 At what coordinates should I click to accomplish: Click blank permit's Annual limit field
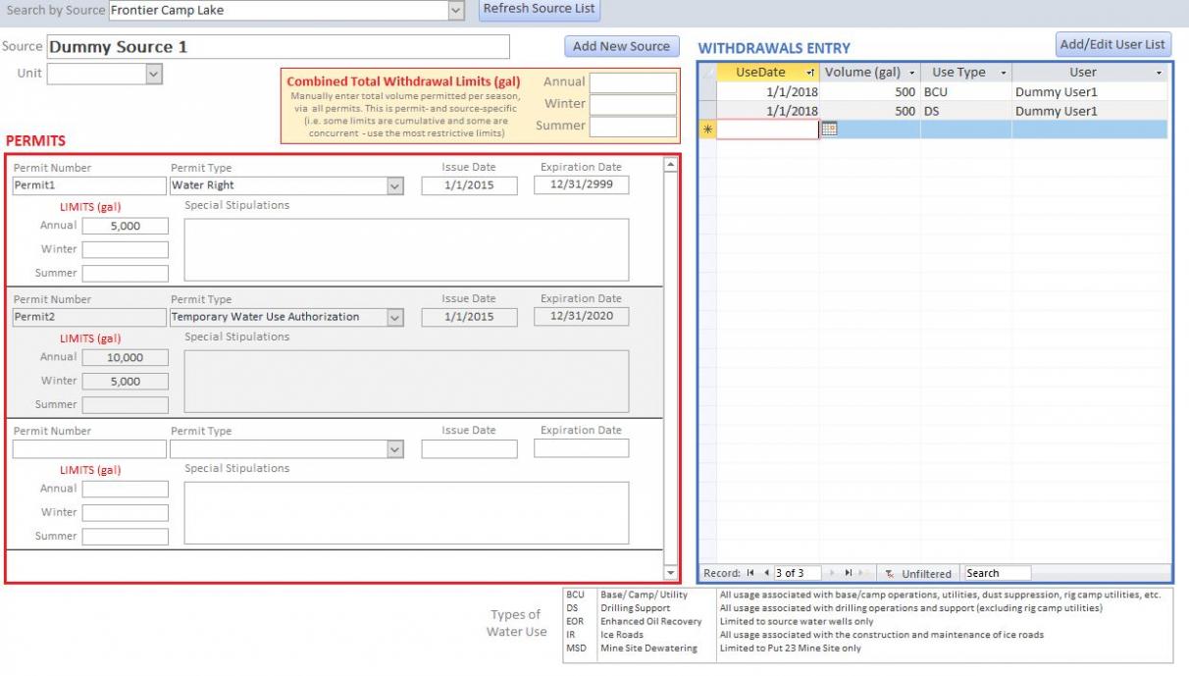point(126,489)
